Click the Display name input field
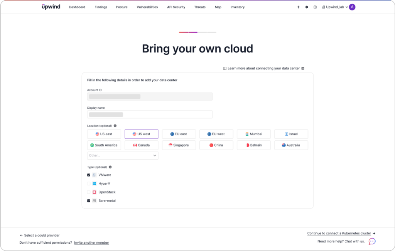The width and height of the screenshot is (395, 251). [x=150, y=115]
